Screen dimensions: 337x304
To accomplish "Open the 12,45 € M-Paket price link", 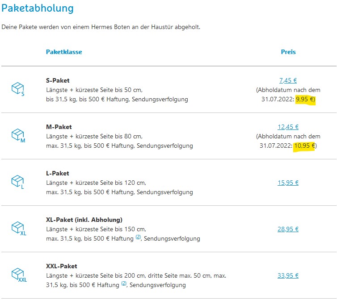I will (x=288, y=127).
